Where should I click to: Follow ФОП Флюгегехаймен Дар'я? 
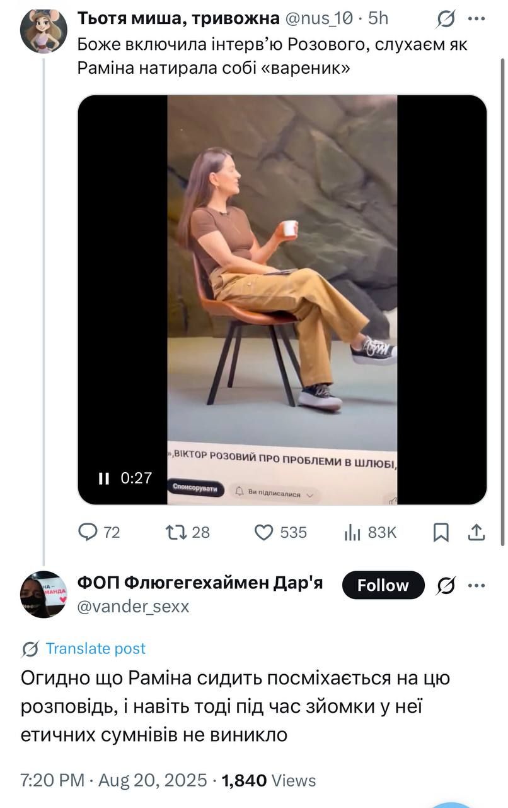pyautogui.click(x=383, y=586)
